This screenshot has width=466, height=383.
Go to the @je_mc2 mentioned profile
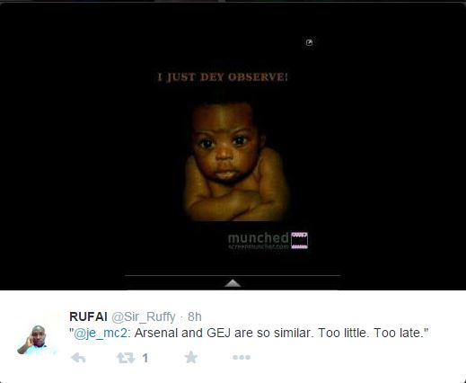pyautogui.click(x=101, y=333)
